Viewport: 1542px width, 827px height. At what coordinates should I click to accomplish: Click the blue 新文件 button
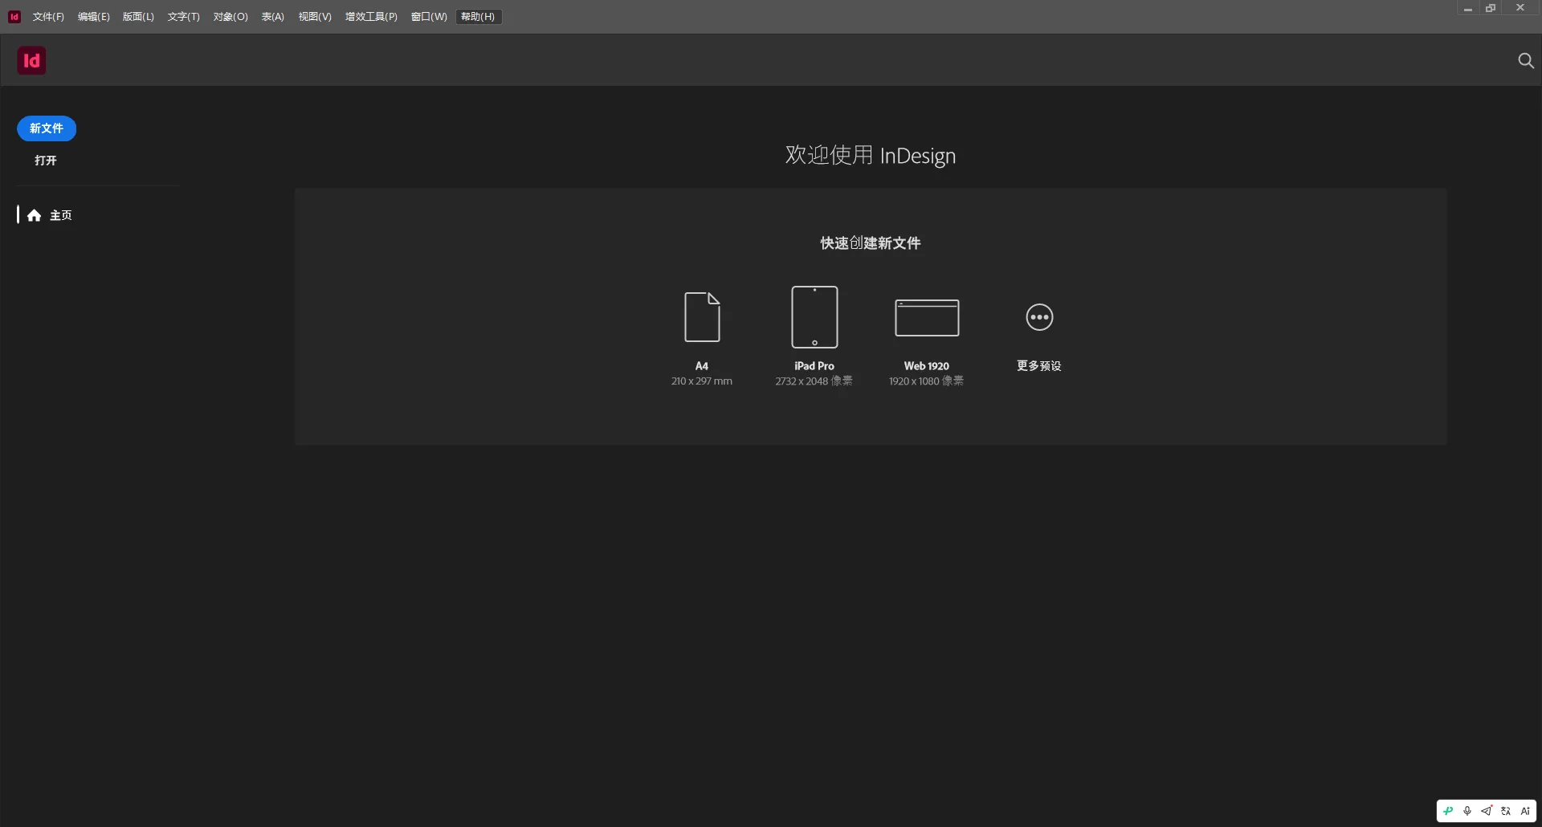pyautogui.click(x=47, y=128)
